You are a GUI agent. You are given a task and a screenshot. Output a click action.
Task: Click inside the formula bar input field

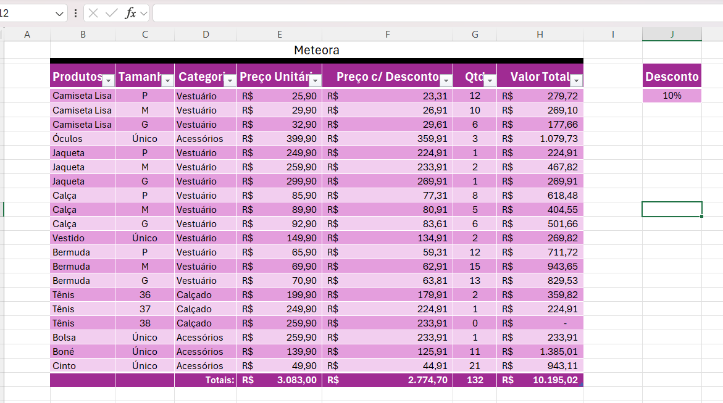(x=432, y=13)
